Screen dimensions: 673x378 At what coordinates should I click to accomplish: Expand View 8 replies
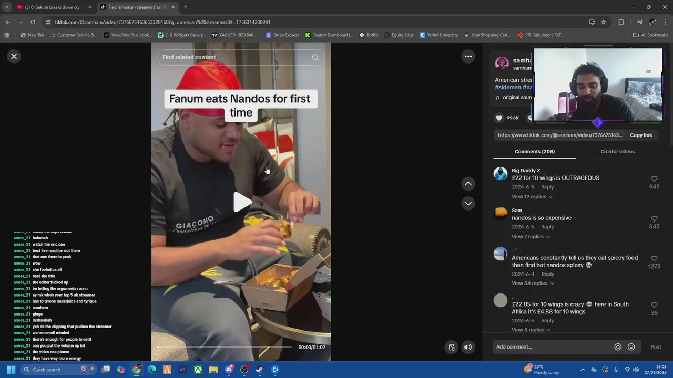(x=531, y=330)
